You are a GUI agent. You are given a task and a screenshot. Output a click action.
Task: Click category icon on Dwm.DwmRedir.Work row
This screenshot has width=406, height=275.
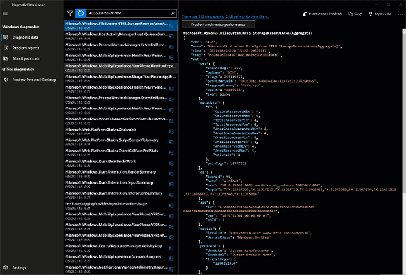pyautogui.click(x=171, y=163)
